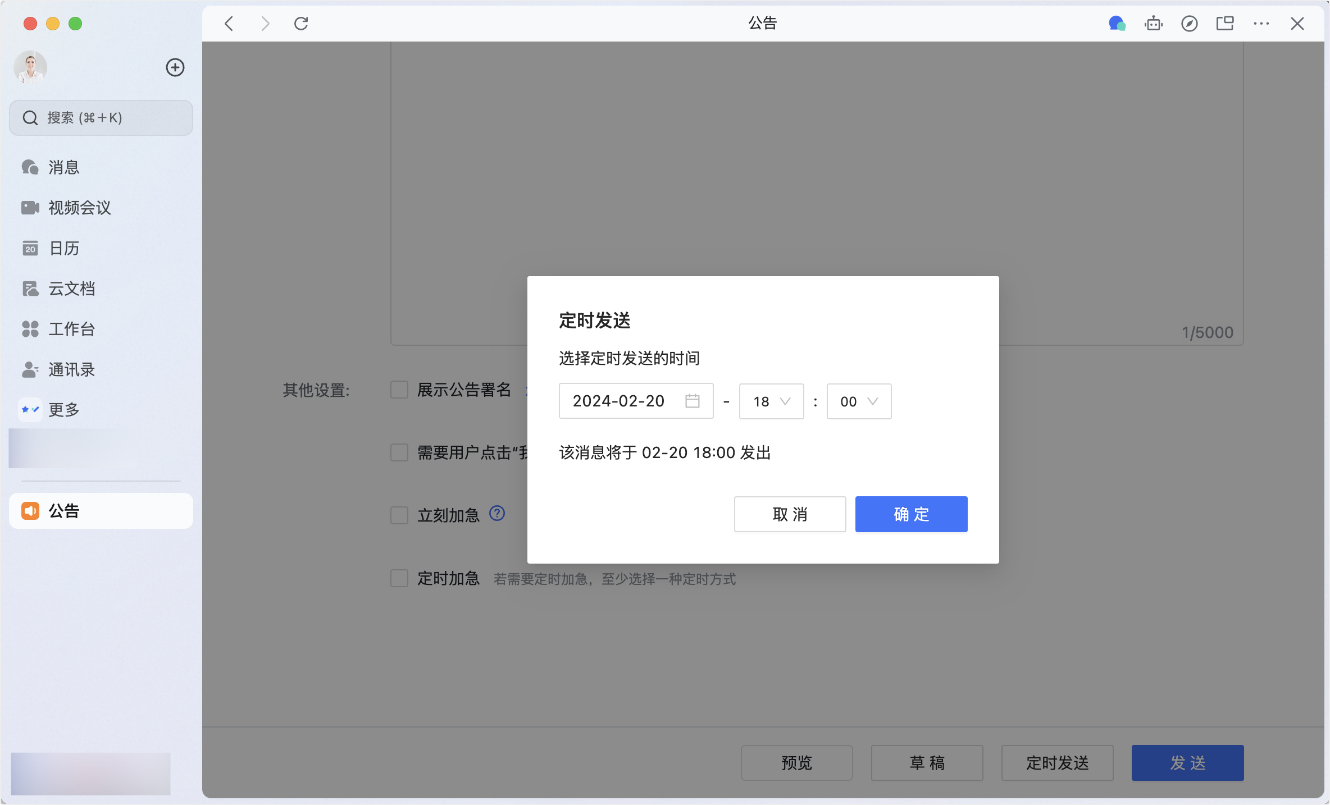This screenshot has height=805, width=1330.
Task: Check the 立刻加急 option
Action: [399, 515]
